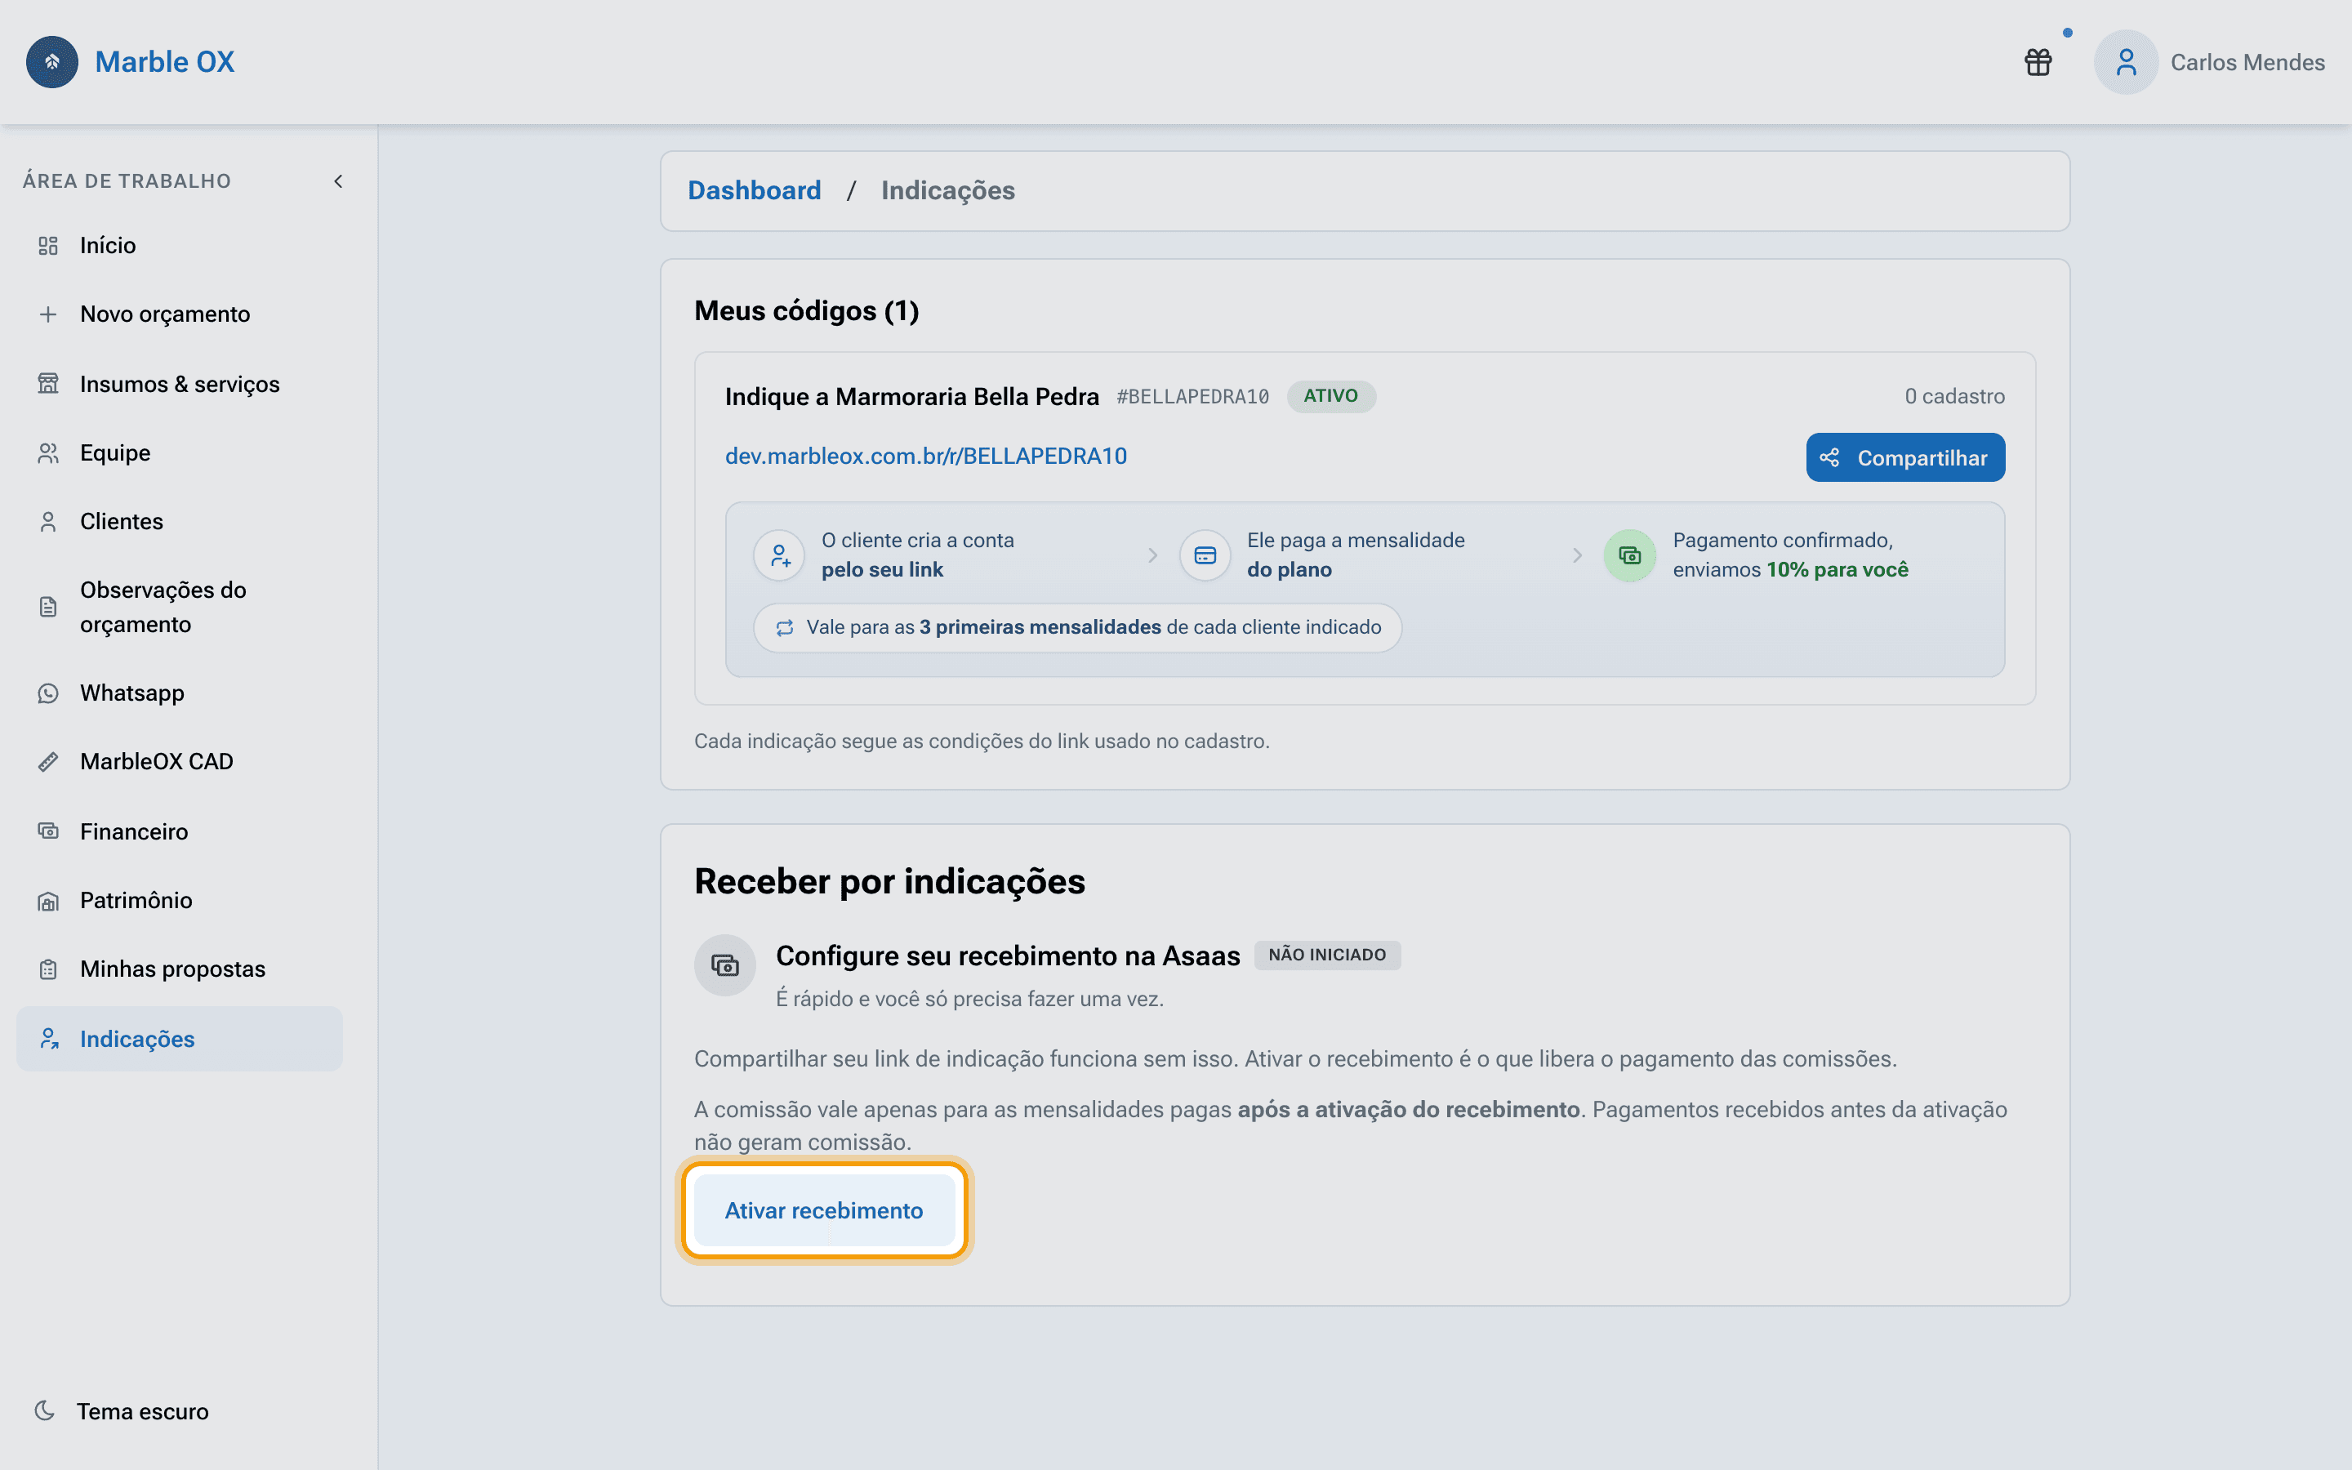This screenshot has height=1470, width=2352.
Task: Click the Clientes person icon
Action: tap(47, 522)
